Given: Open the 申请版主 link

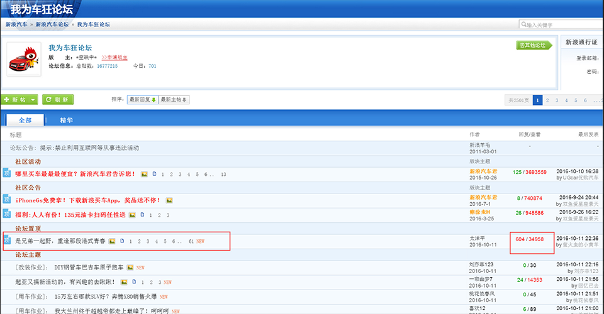Looking at the screenshot, I should (x=114, y=57).
